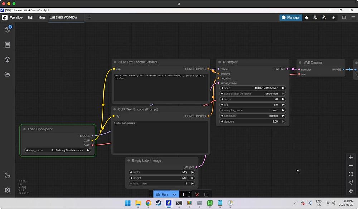
Task: Click the positive prompt text area
Action: coord(160,88)
